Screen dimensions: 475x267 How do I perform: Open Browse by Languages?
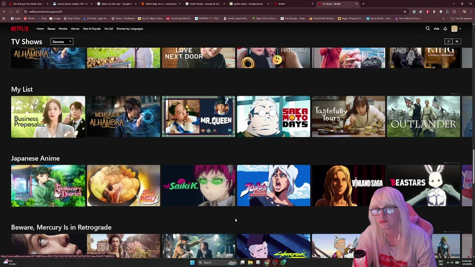pyautogui.click(x=130, y=29)
